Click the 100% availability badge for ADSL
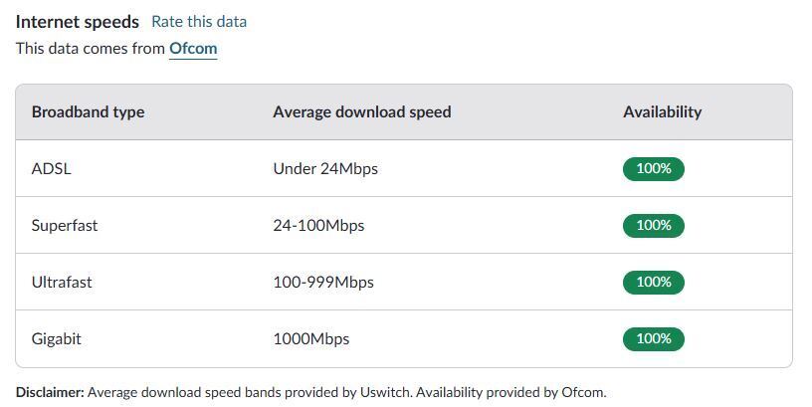812x407 pixels. (654, 168)
